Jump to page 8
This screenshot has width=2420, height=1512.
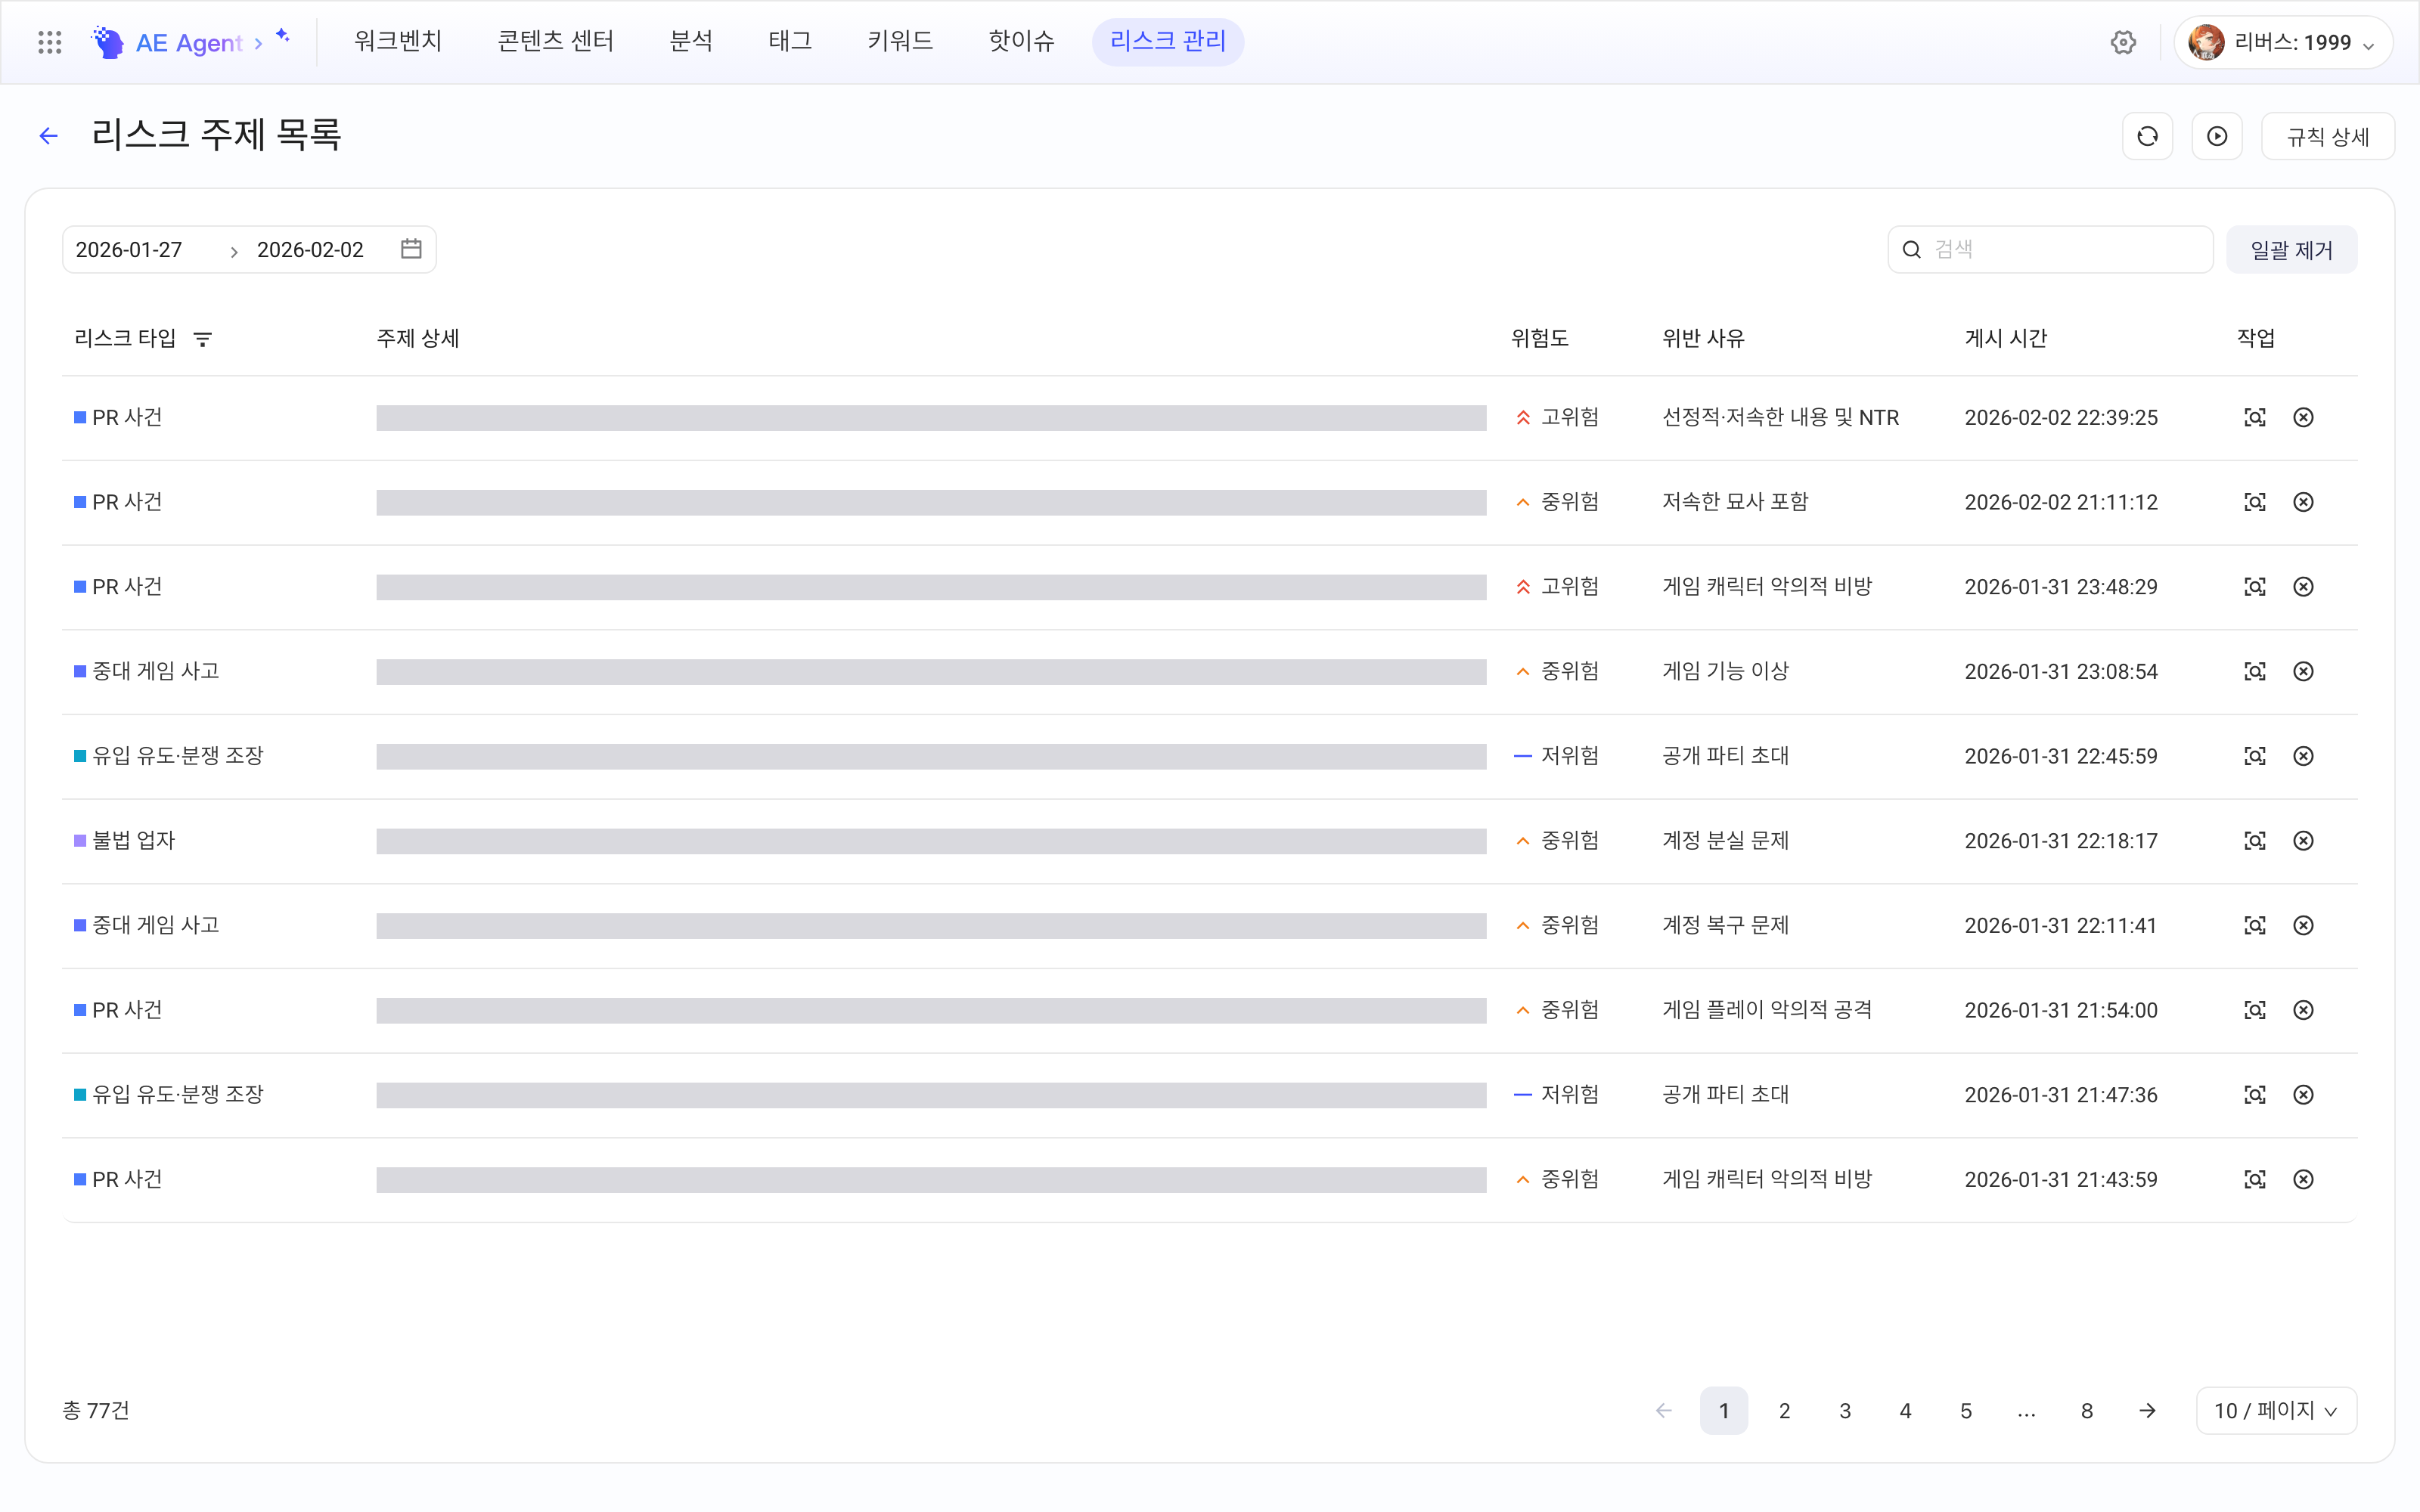coord(2087,1411)
